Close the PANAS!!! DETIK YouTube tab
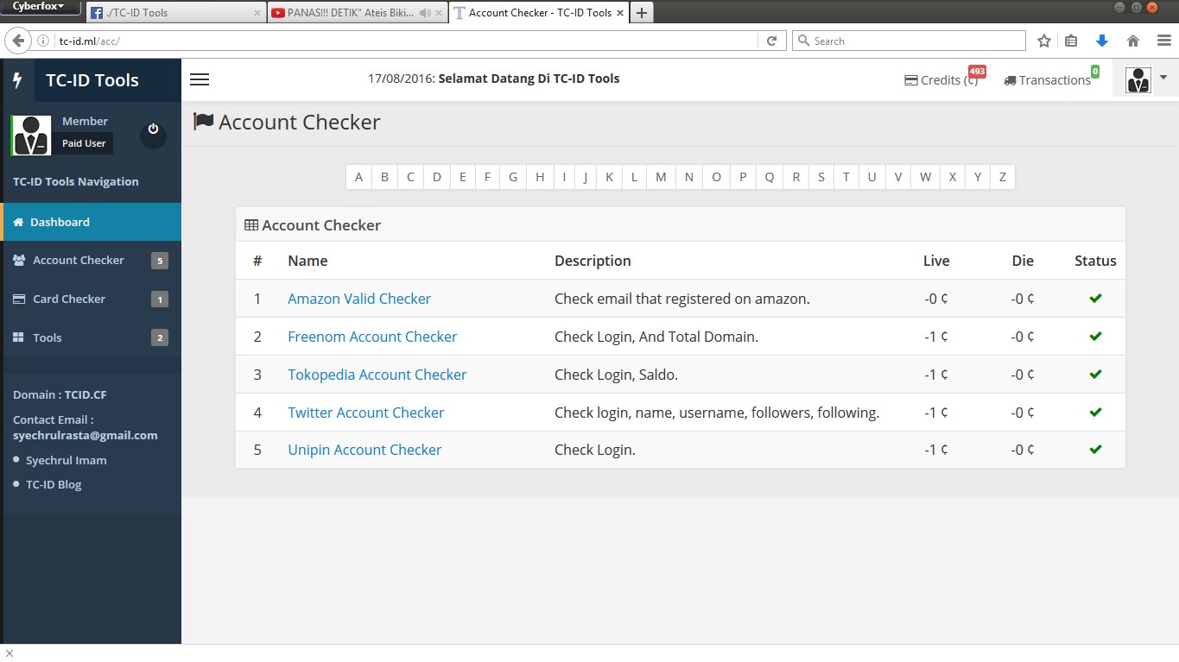Viewport: 1179px width, 662px height. 439,13
